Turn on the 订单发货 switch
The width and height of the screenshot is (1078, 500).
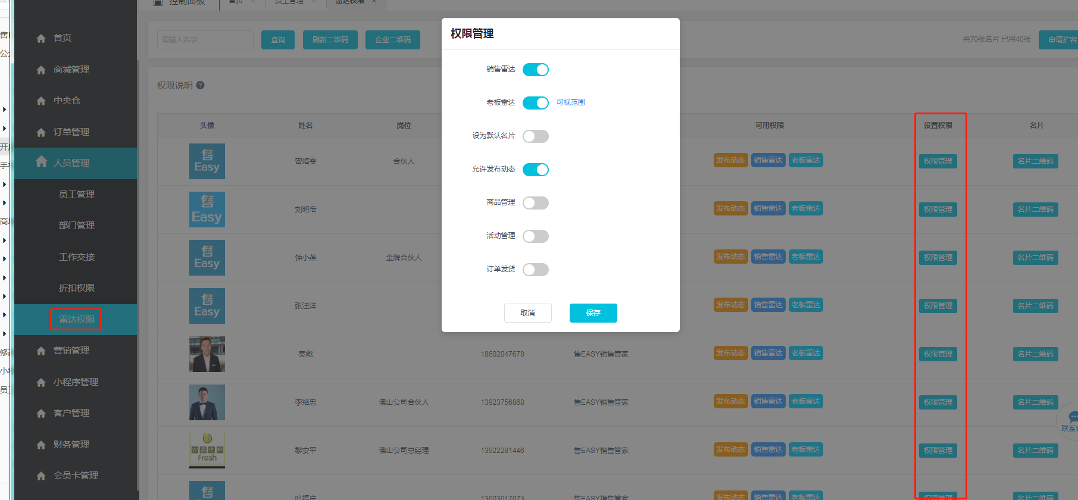pos(536,270)
